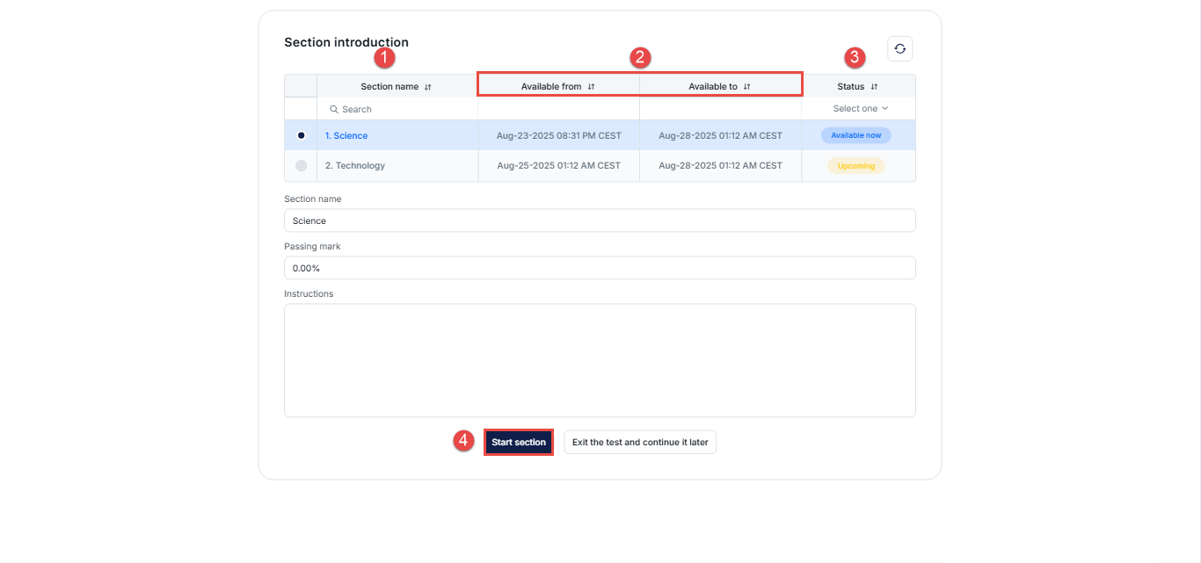
Task: Open the Status 'Select one' dropdown
Action: [x=860, y=109]
